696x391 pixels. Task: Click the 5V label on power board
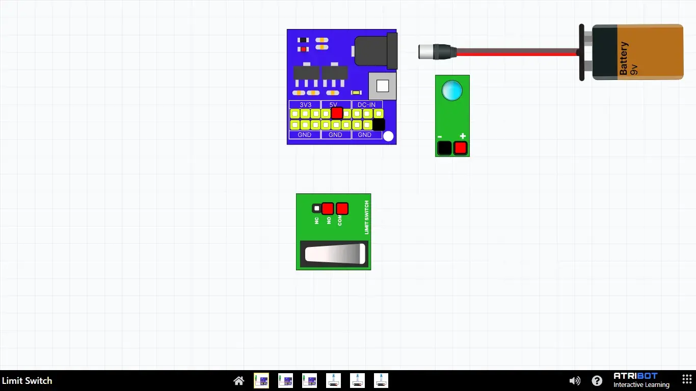tap(333, 104)
